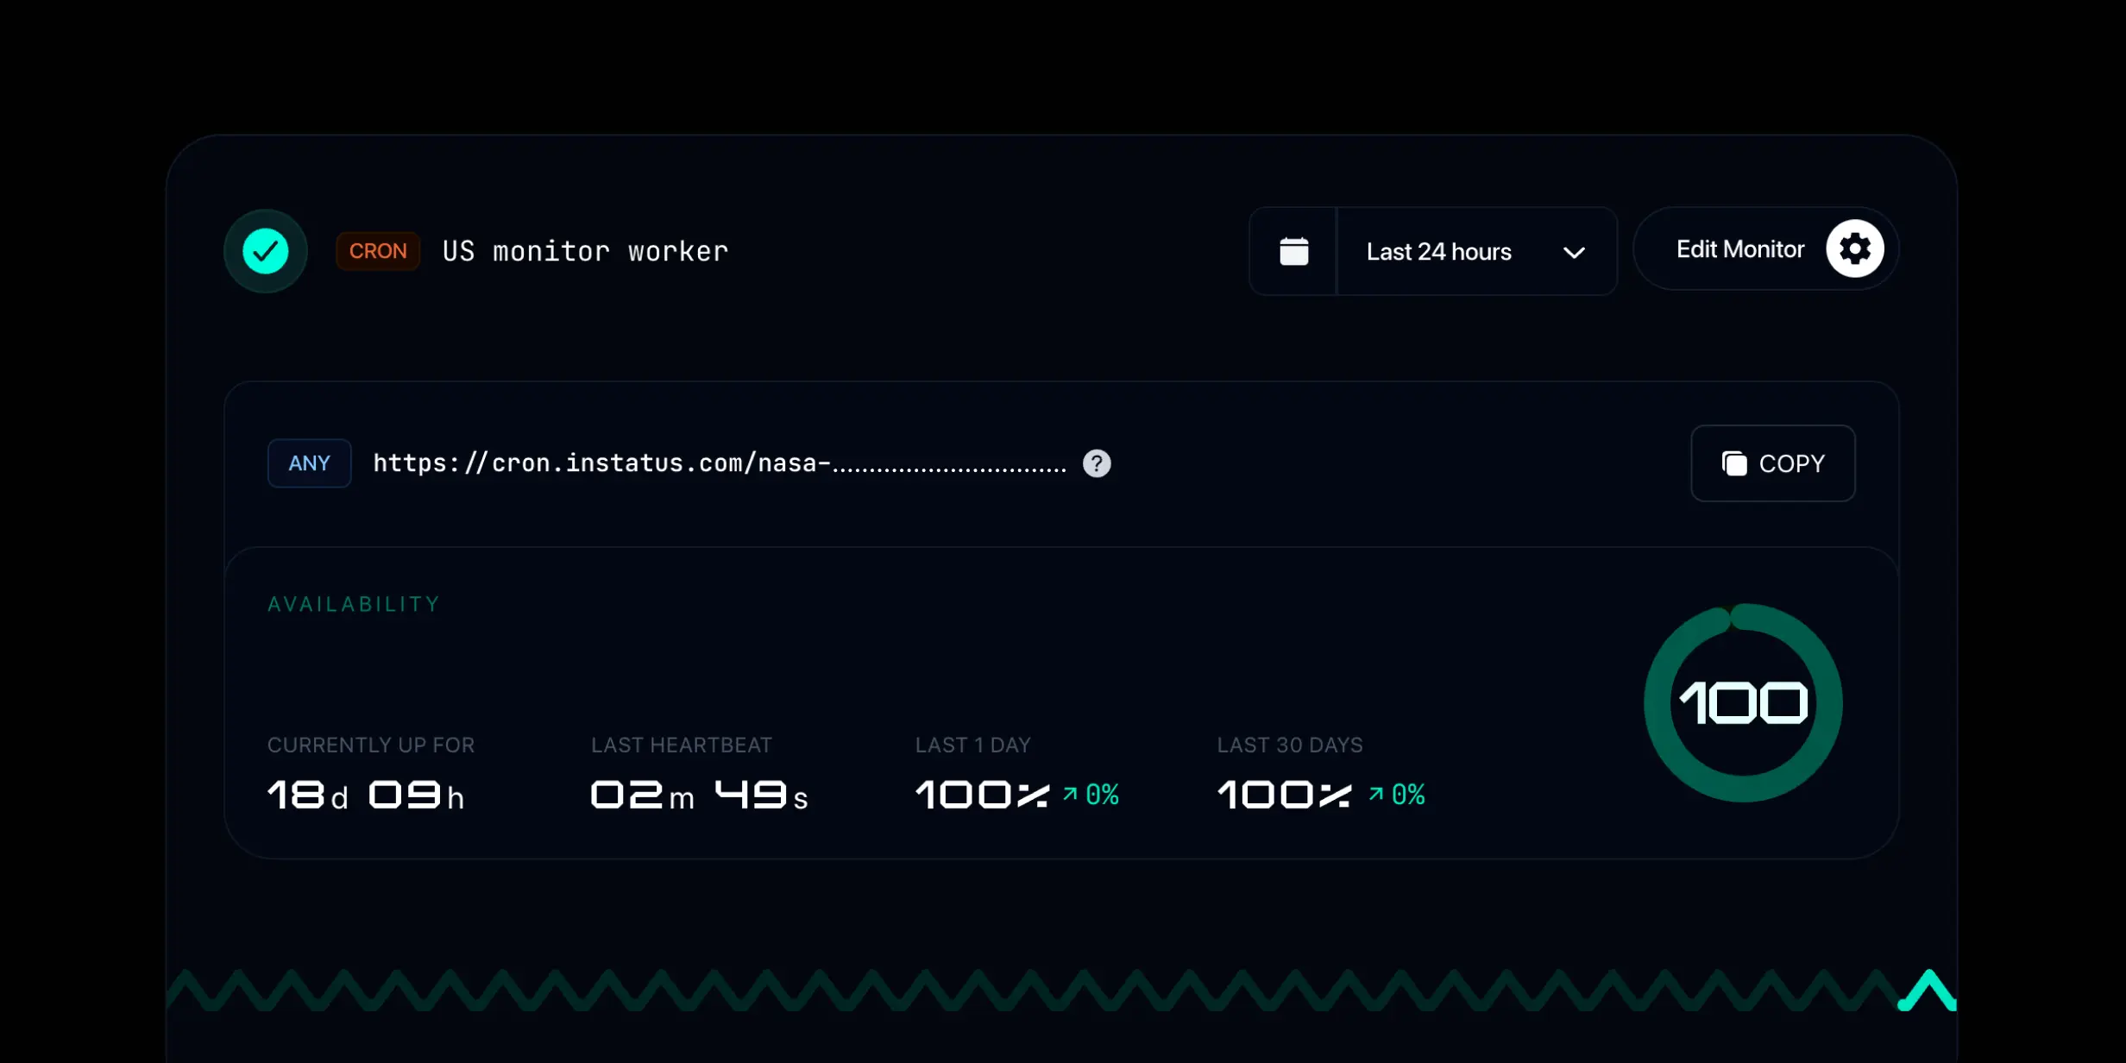Image resolution: width=2126 pixels, height=1063 pixels.
Task: Click the question mark help icon
Action: tap(1097, 463)
